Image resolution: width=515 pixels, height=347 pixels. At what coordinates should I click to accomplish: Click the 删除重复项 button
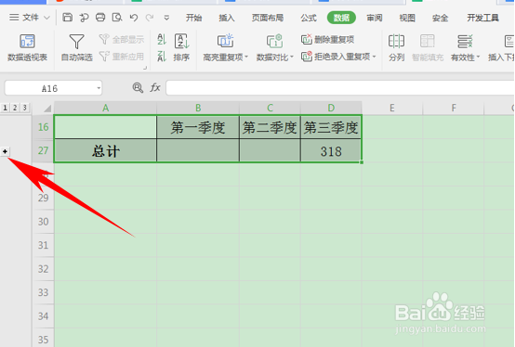328,40
